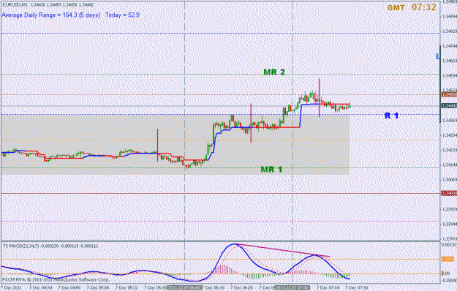
Task: Select the Average Daily Range = 154.3 text
Action: coord(39,15)
